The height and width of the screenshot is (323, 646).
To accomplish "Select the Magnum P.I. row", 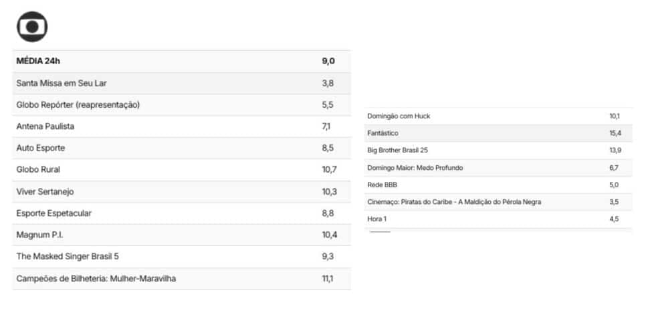I will (x=182, y=235).
